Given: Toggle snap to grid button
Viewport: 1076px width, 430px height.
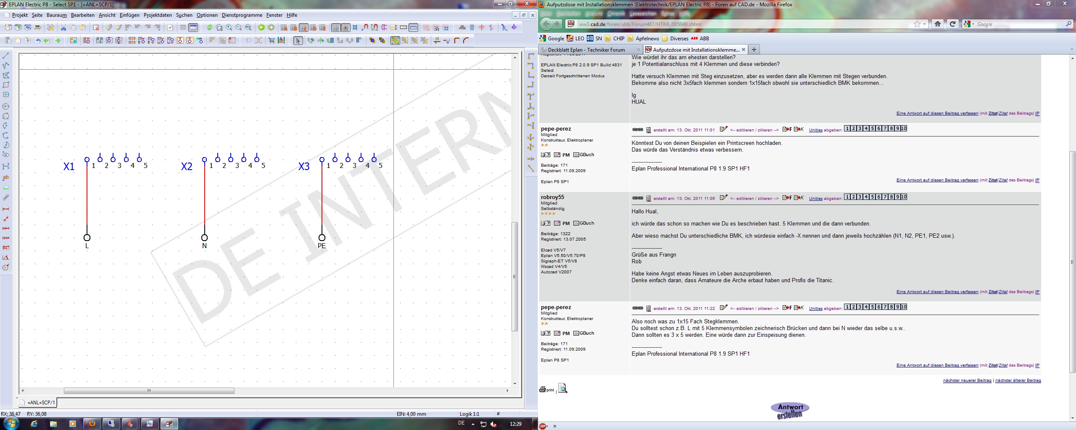Looking at the screenshot, I should pos(345,28).
